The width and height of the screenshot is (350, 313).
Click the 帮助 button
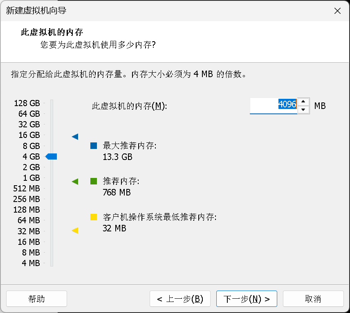tap(36, 299)
